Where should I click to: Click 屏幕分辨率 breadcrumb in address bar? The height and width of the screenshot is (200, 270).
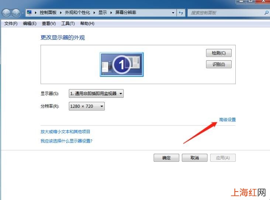click(x=126, y=12)
